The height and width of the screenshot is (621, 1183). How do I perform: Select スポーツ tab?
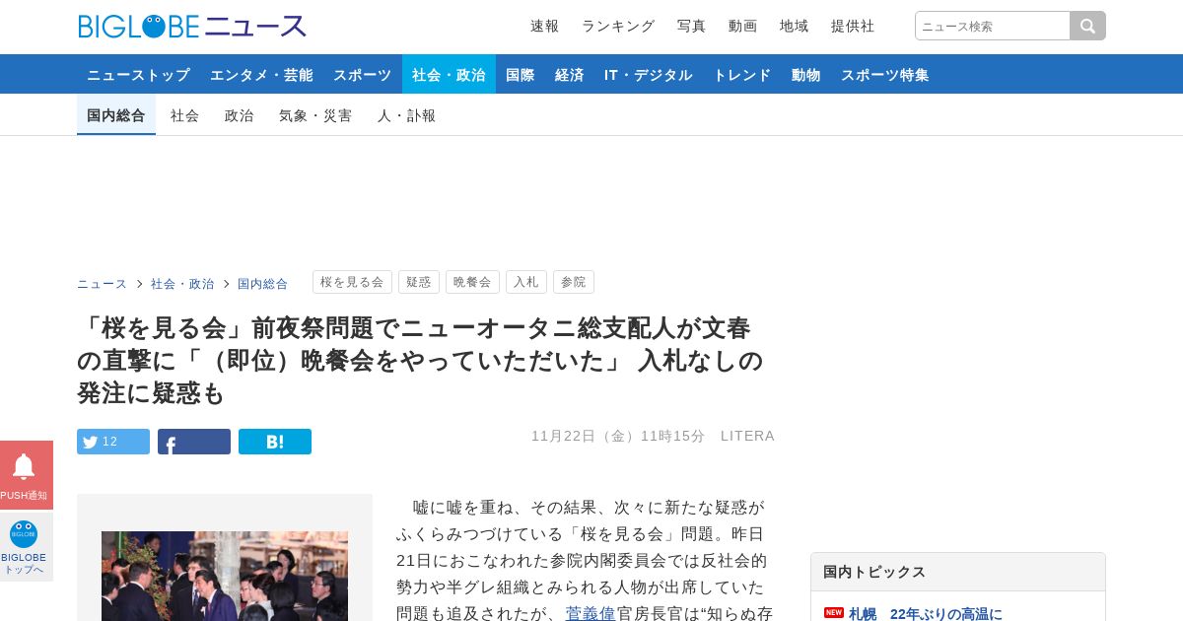click(362, 74)
